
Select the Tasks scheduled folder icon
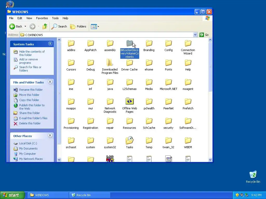click(x=129, y=140)
